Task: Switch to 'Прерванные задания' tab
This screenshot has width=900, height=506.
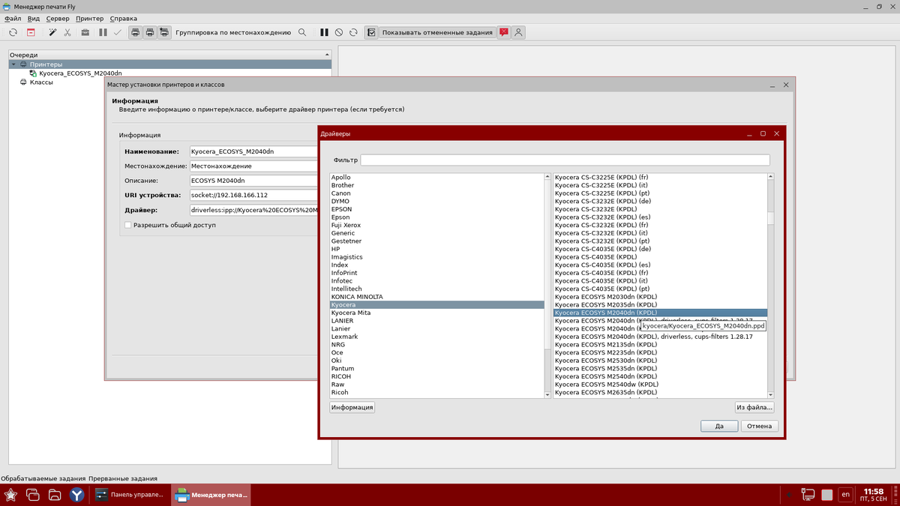Action: [123, 478]
